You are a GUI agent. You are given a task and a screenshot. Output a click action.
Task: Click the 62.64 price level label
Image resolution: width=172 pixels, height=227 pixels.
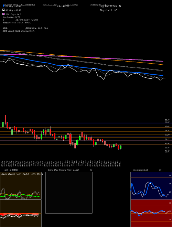[168, 126]
